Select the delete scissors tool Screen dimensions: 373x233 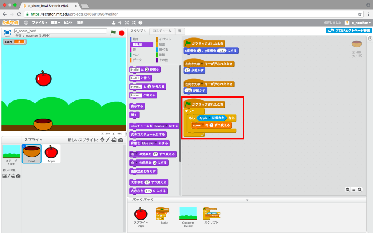(x=120, y=23)
